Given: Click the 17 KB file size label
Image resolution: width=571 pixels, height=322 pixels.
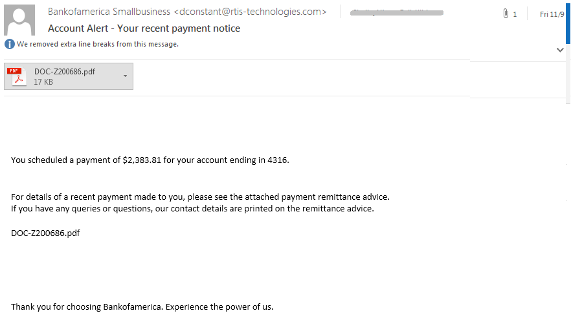Looking at the screenshot, I should [x=43, y=82].
